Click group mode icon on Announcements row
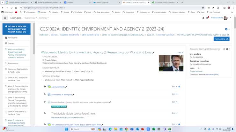236x132 pixels. click(179, 86)
